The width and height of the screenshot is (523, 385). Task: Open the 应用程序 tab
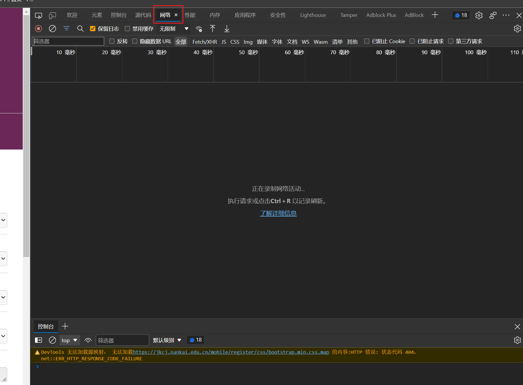point(245,15)
